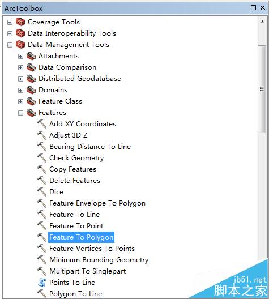Open the Multipart To Singlepart tool
269x299 pixels.
(x=88, y=271)
